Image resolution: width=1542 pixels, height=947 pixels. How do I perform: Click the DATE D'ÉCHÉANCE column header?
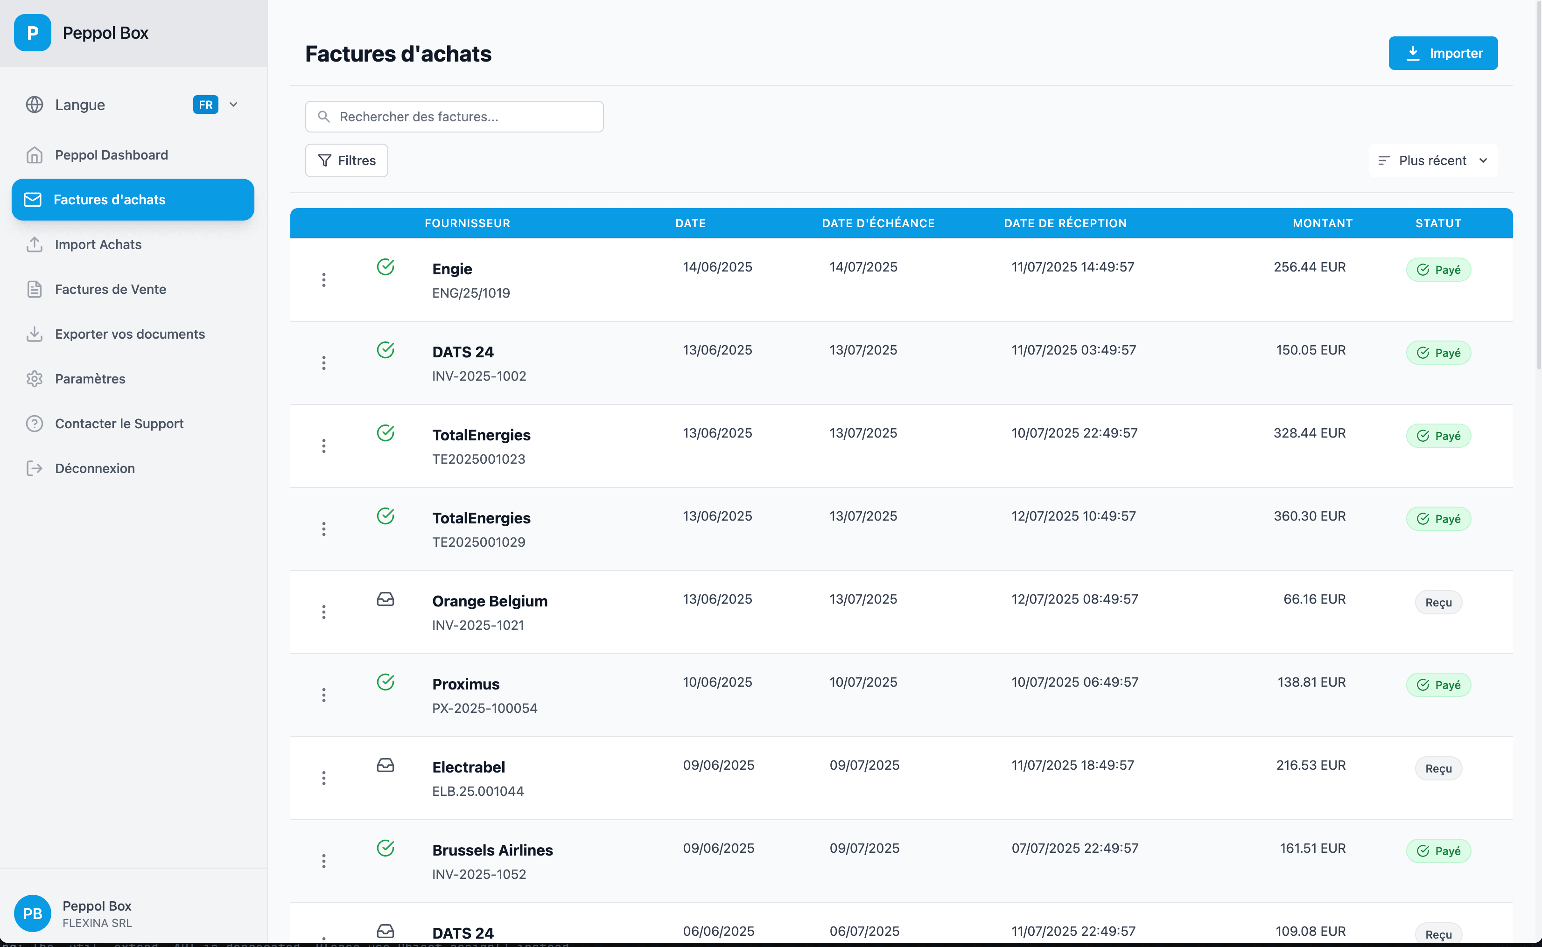[878, 223]
